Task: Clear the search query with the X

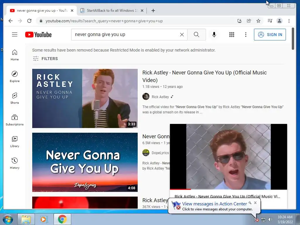Action: pyautogui.click(x=182, y=35)
